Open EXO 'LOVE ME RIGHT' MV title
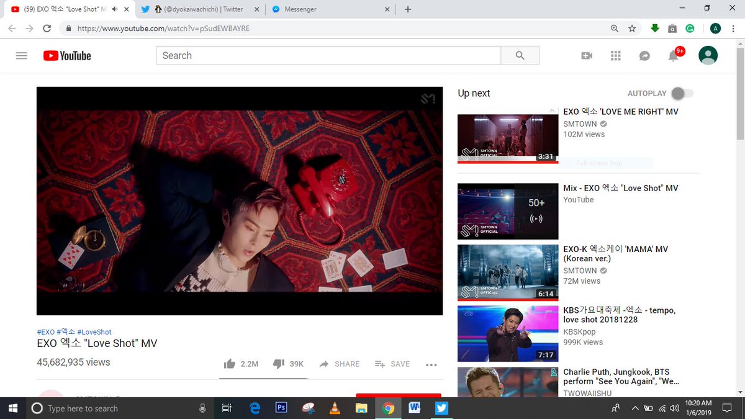 [x=621, y=112]
